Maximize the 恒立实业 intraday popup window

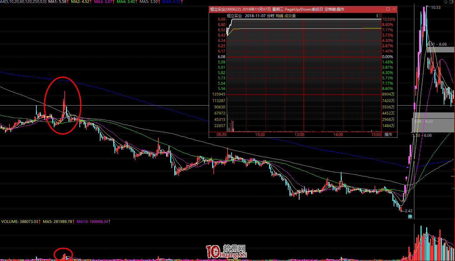click(x=388, y=9)
